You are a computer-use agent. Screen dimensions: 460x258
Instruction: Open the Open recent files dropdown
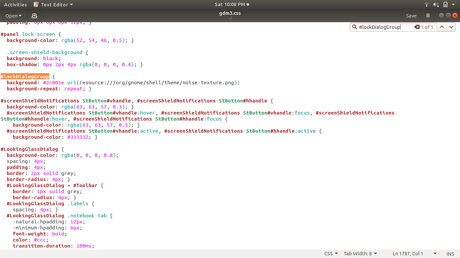pos(13,15)
